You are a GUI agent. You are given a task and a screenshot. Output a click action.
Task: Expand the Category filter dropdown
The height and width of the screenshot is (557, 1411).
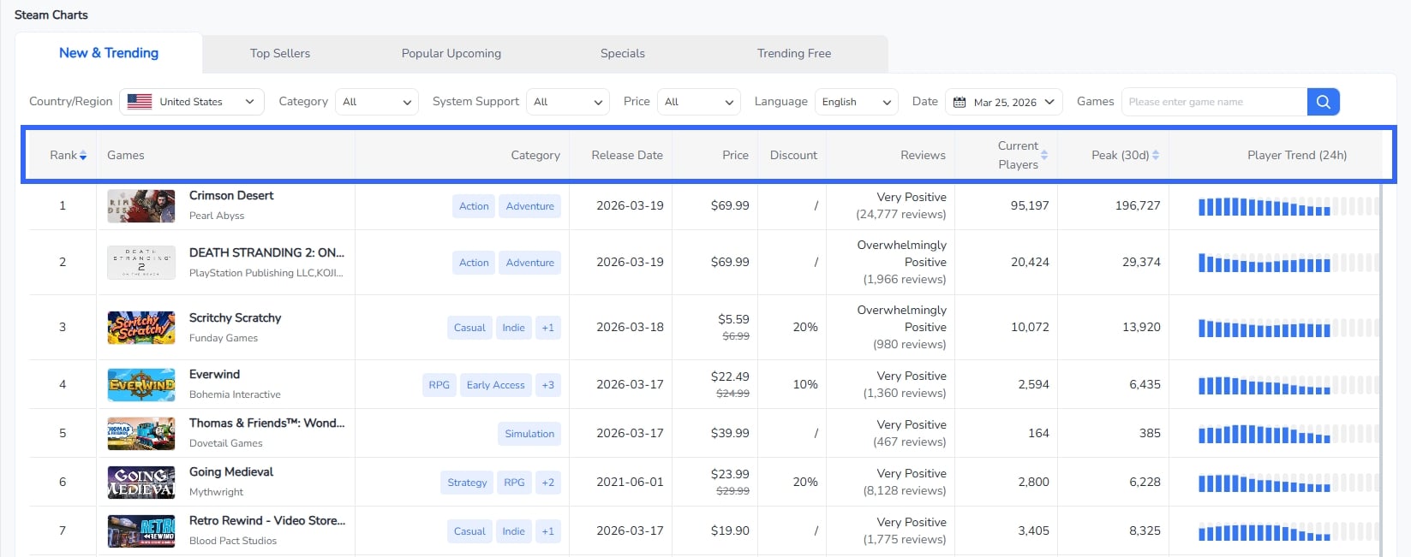point(376,102)
